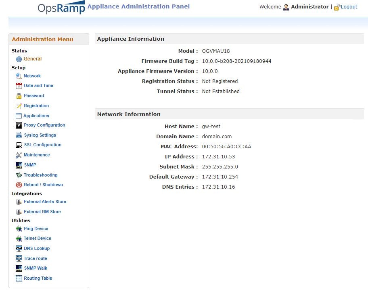Click model value OGVMAU18
The height and width of the screenshot is (291, 368).
(216, 51)
